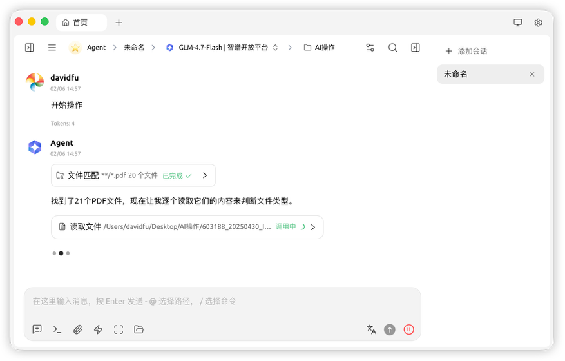Viewport: 565px width, 361px height.
Task: Click the message input field
Action: point(222,301)
